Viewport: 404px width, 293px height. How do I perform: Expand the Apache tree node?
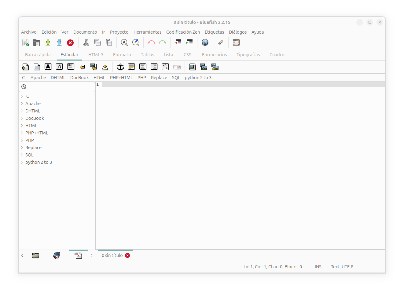pyautogui.click(x=22, y=104)
